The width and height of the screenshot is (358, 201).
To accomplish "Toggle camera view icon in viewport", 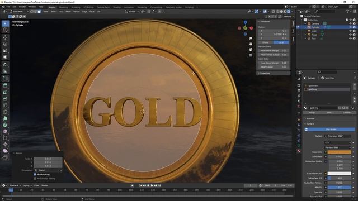I will (x=251, y=50).
